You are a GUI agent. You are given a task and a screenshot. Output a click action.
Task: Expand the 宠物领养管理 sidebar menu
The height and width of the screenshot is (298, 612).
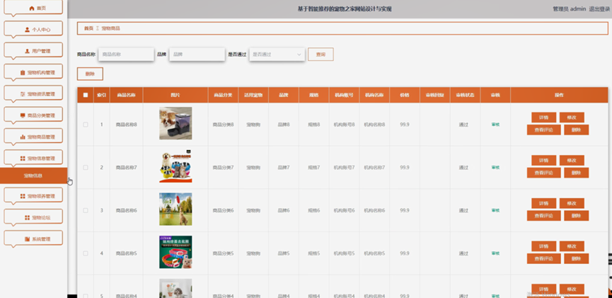[33, 195]
